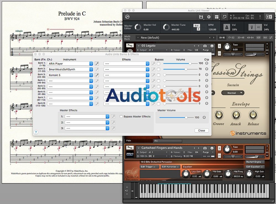Switch to the 17-32 rack page
Image resolution: width=276 pixels, height=204 pixels.
click(x=231, y=37)
